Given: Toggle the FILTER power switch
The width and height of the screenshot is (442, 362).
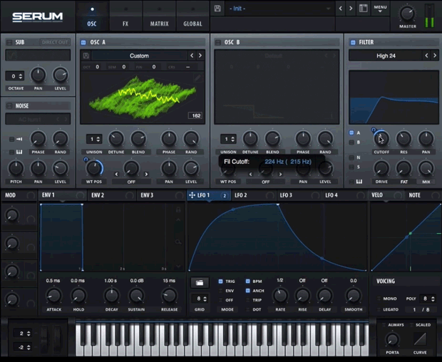Looking at the screenshot, I should 353,42.
